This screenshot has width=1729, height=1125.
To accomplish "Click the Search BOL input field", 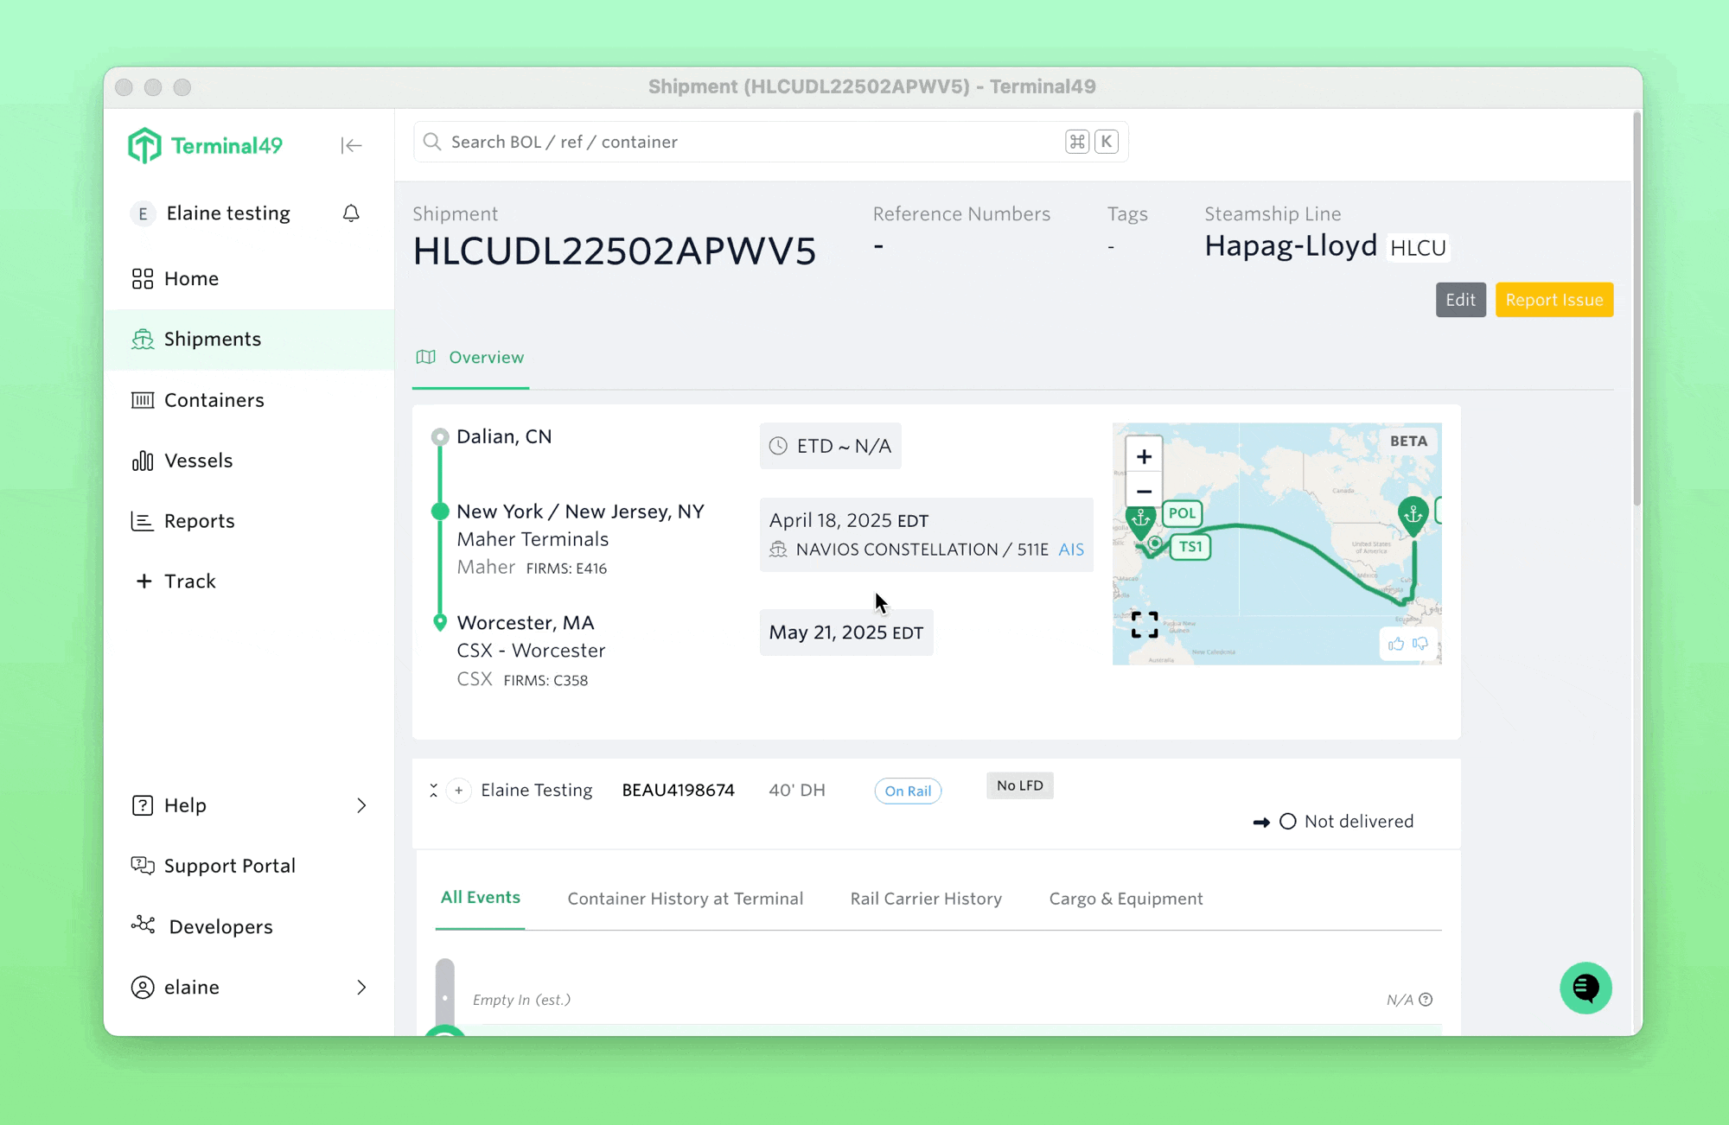I will coord(752,142).
